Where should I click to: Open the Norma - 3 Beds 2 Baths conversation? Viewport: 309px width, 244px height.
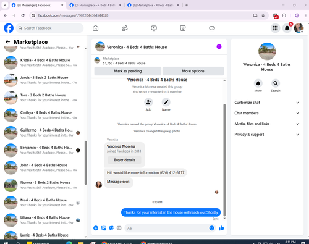tap(42, 185)
